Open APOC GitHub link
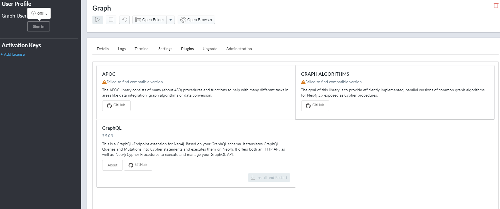500x209 pixels. pos(116,105)
